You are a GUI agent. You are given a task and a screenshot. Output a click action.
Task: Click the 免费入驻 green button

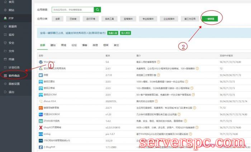(x=113, y=33)
